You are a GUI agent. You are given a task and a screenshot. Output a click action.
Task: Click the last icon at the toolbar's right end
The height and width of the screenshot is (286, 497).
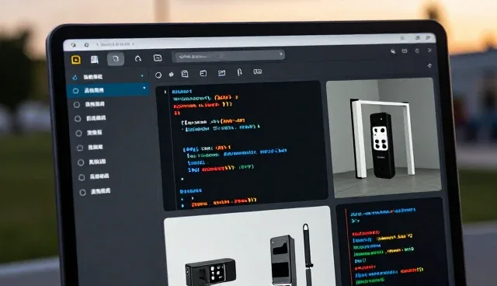(x=429, y=50)
